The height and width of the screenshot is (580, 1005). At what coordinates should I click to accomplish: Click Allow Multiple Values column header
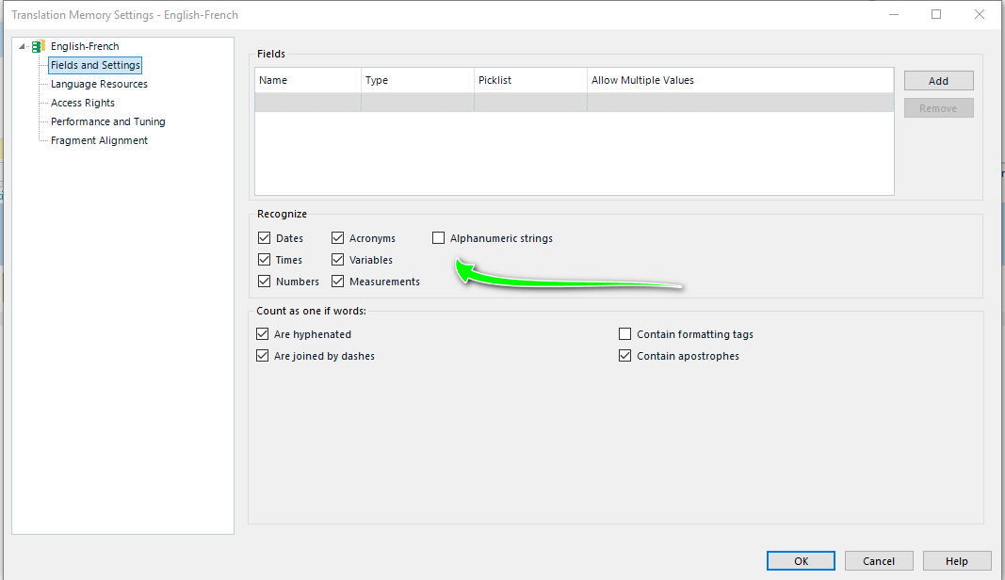tap(740, 80)
